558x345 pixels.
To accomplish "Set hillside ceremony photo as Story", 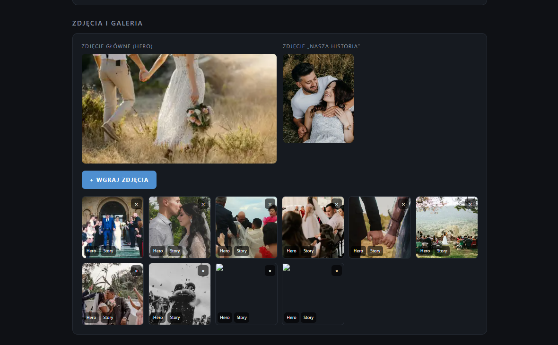I will 442,251.
